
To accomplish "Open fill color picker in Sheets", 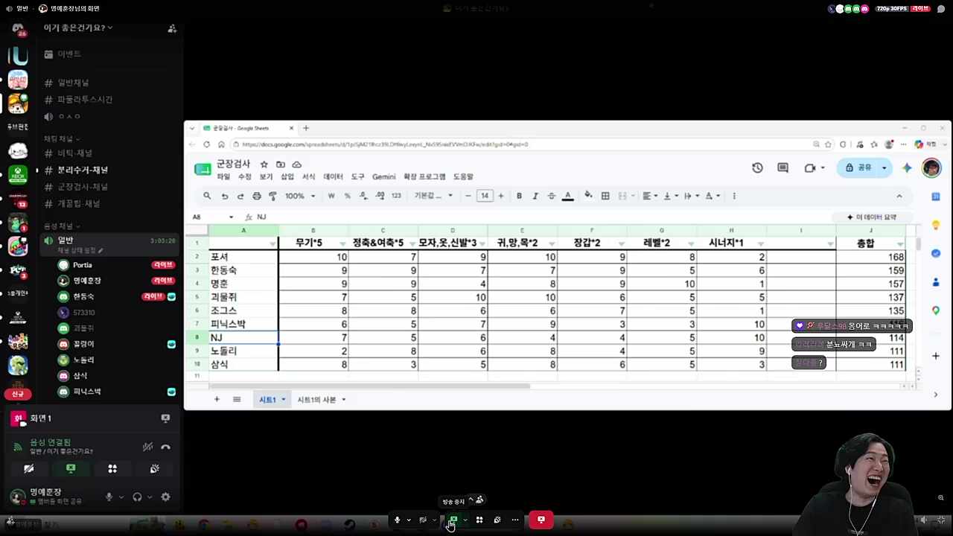I will click(x=588, y=196).
